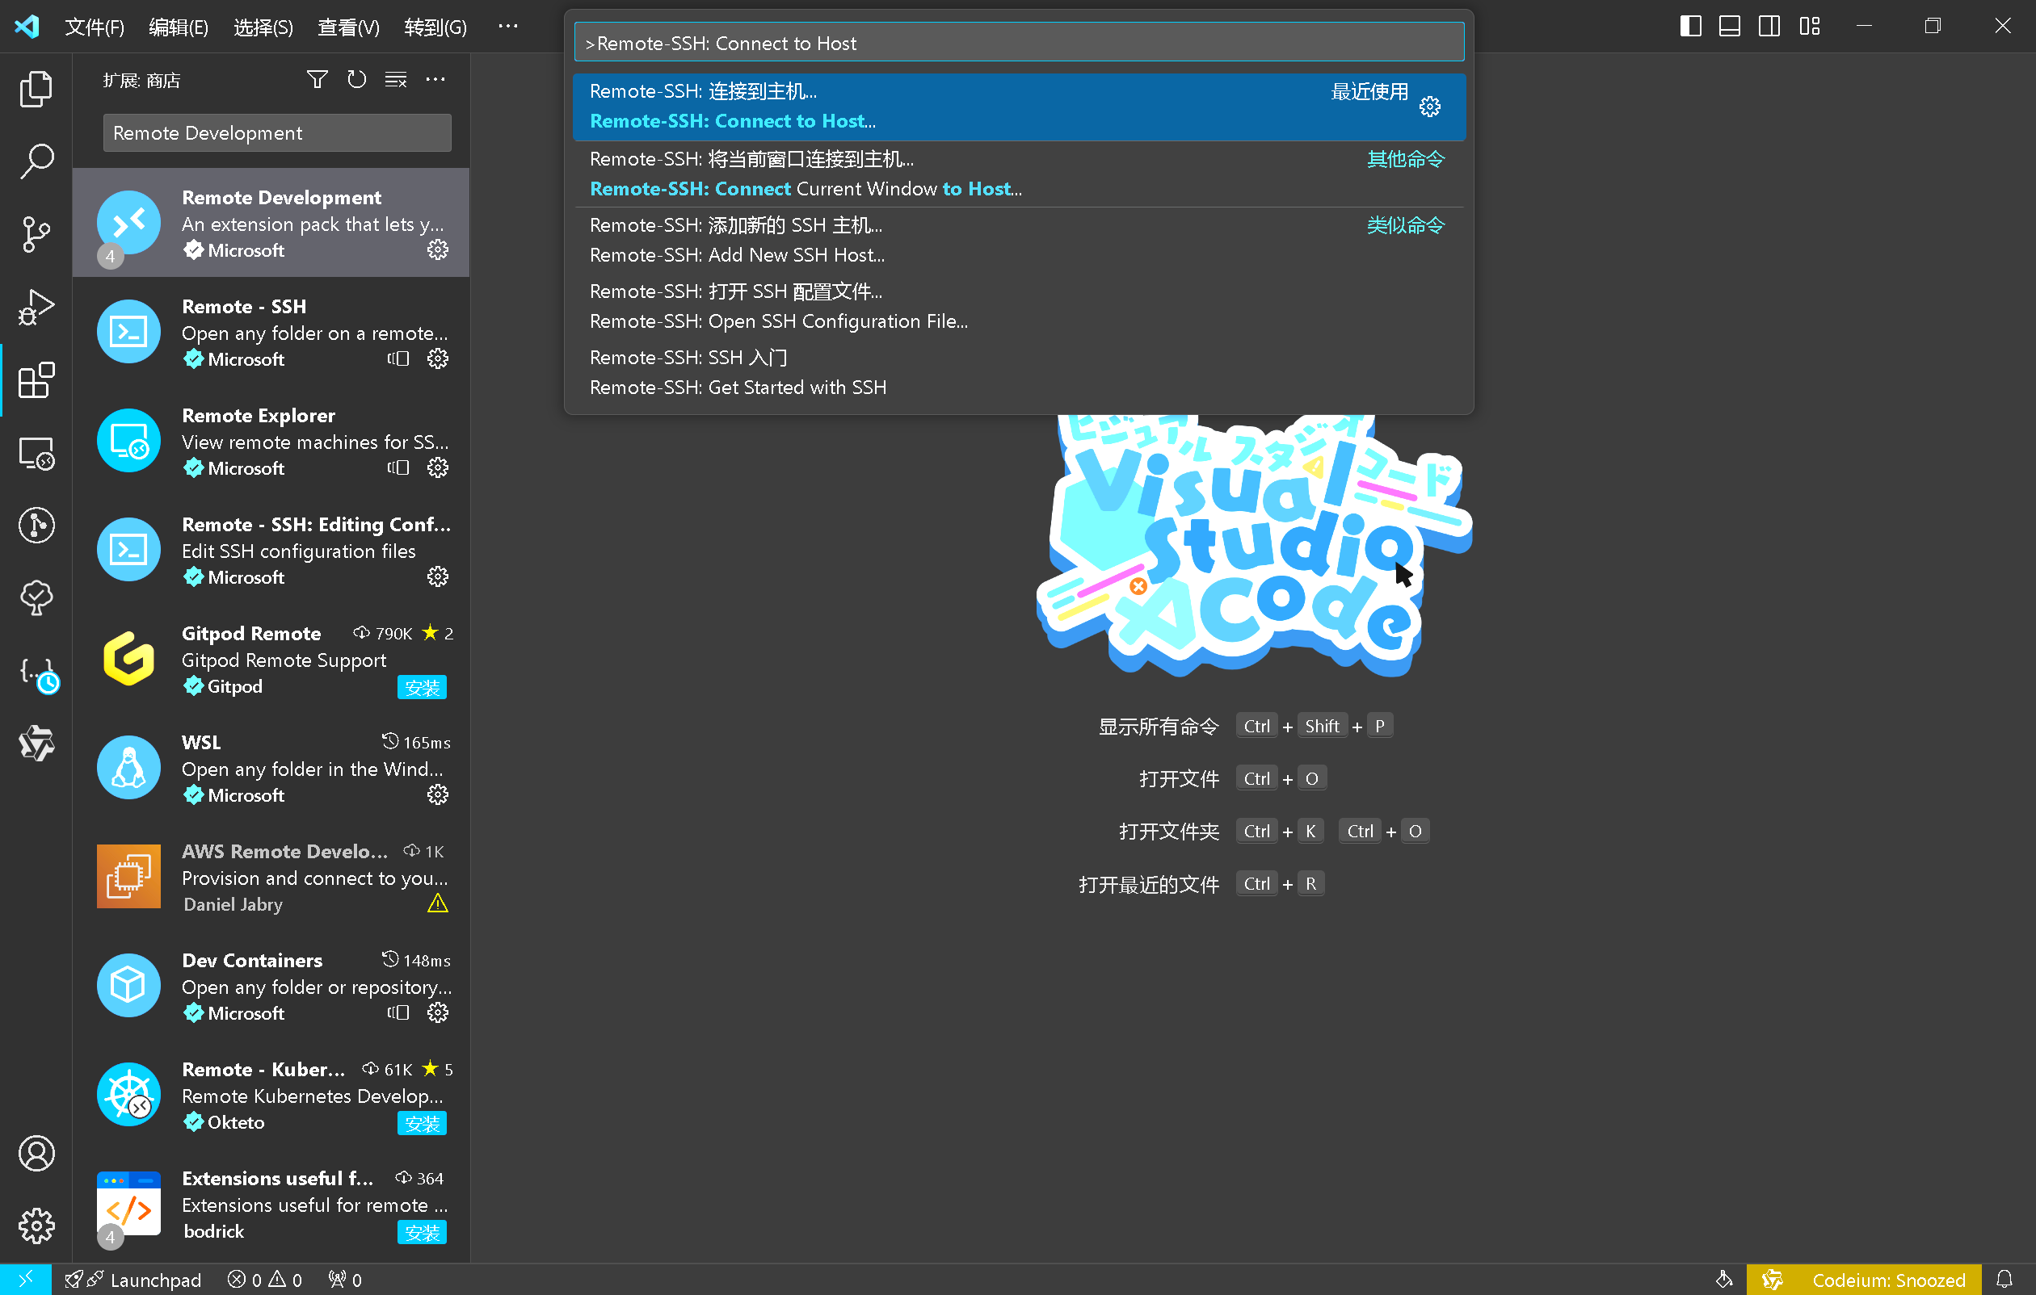Open the Codeium activity bar icon
The width and height of the screenshot is (2036, 1295).
pyautogui.click(x=36, y=744)
